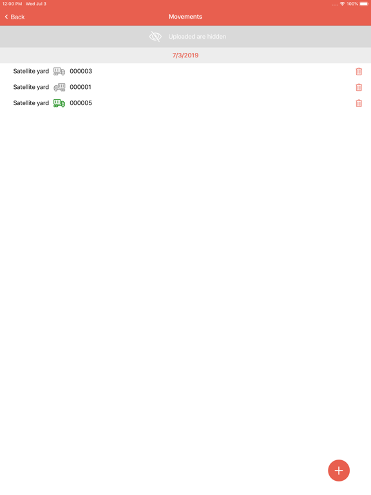This screenshot has height=495, width=371.
Task: Tap the left-facing truck icon beside 000001
Action: coord(59,87)
